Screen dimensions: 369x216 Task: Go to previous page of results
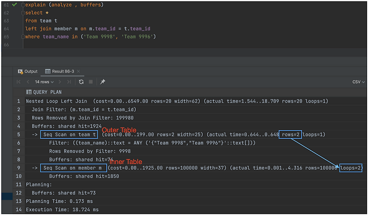(28, 82)
